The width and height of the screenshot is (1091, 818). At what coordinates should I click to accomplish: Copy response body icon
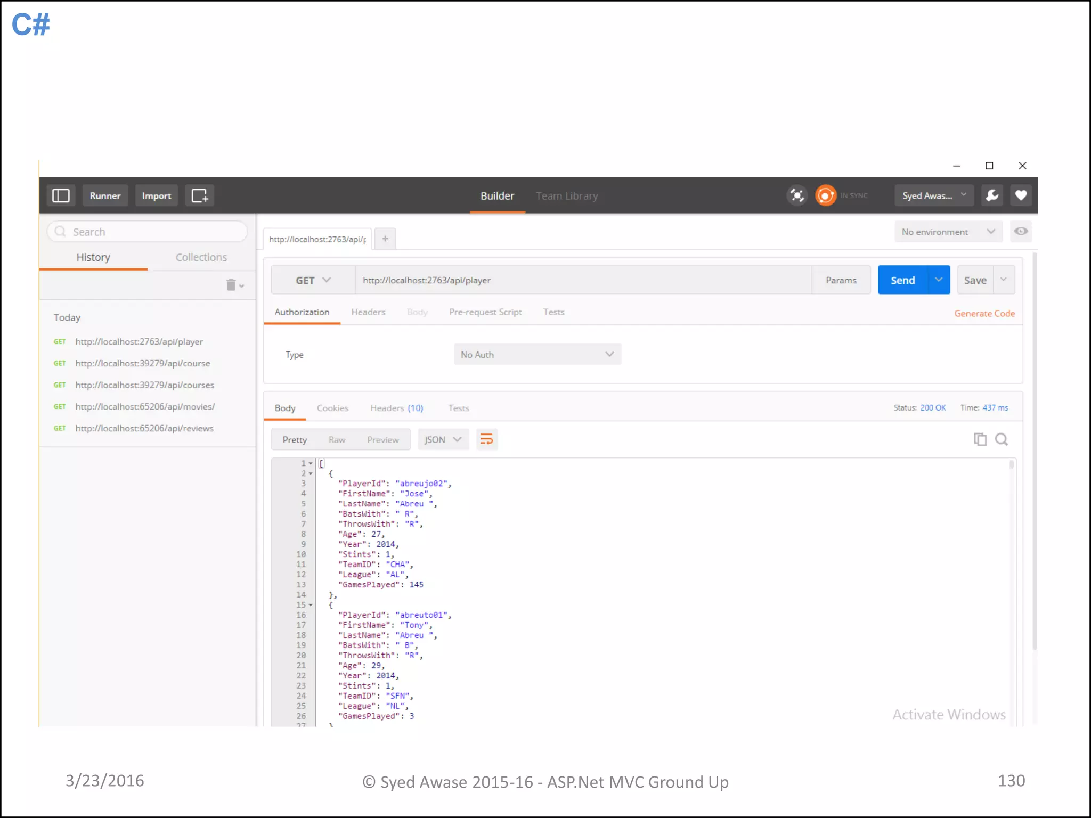coord(980,439)
